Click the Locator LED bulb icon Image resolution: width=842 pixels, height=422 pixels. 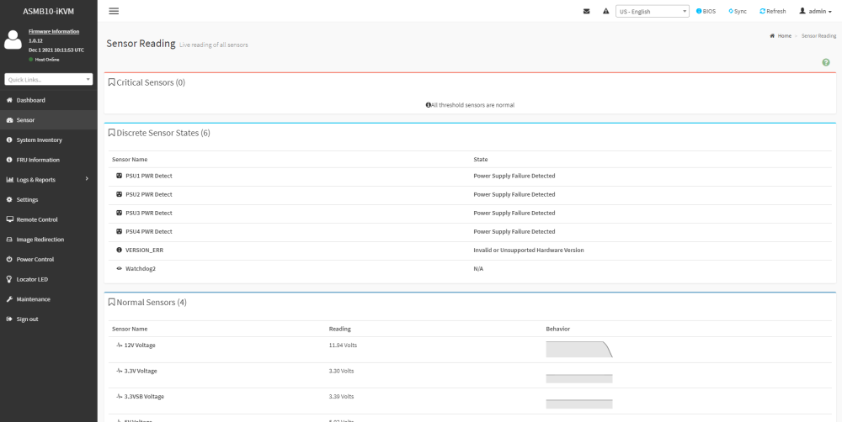pos(9,279)
